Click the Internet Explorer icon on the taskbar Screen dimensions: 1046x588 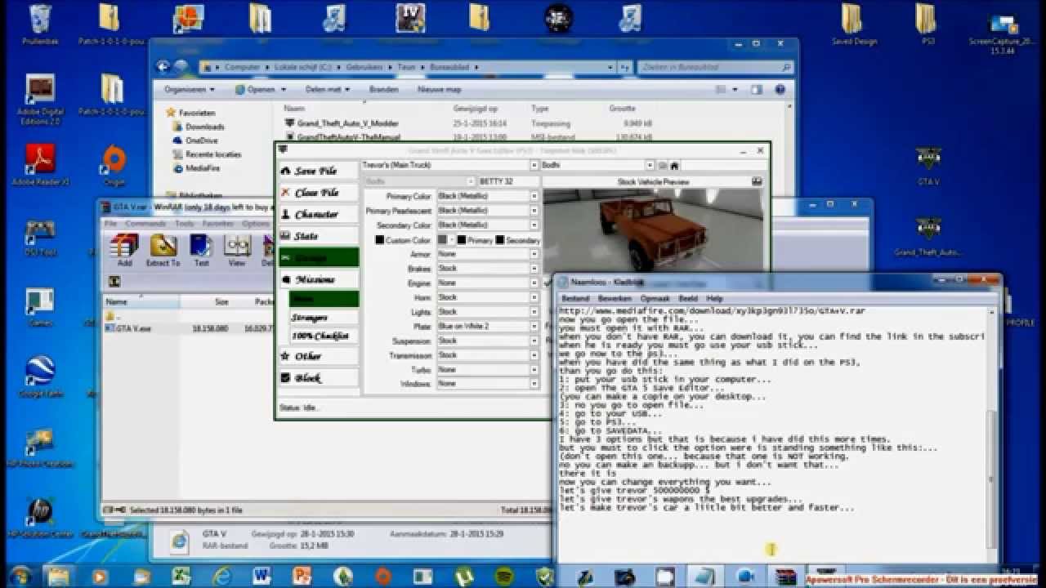221,577
